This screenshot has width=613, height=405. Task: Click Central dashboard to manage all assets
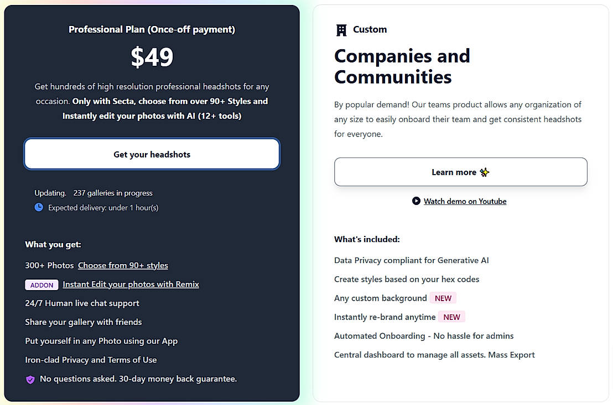pyautogui.click(x=434, y=355)
